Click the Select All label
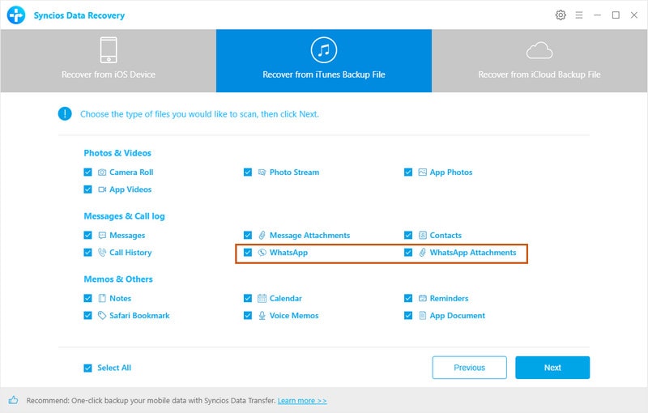Image resolution: width=648 pixels, height=413 pixels. pos(114,368)
